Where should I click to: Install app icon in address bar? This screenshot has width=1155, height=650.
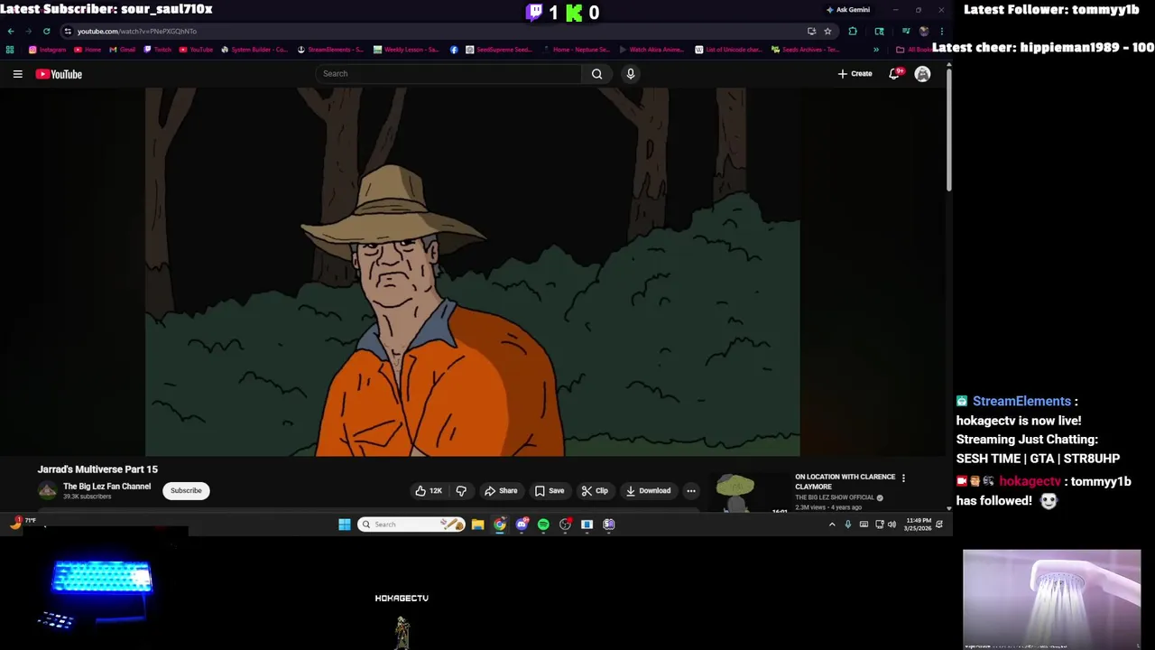coord(811,32)
